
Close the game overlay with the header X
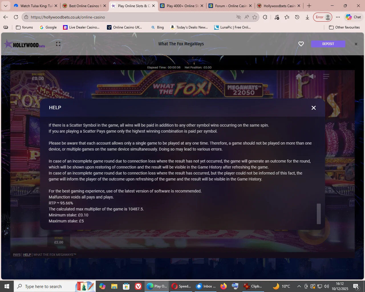(356, 44)
